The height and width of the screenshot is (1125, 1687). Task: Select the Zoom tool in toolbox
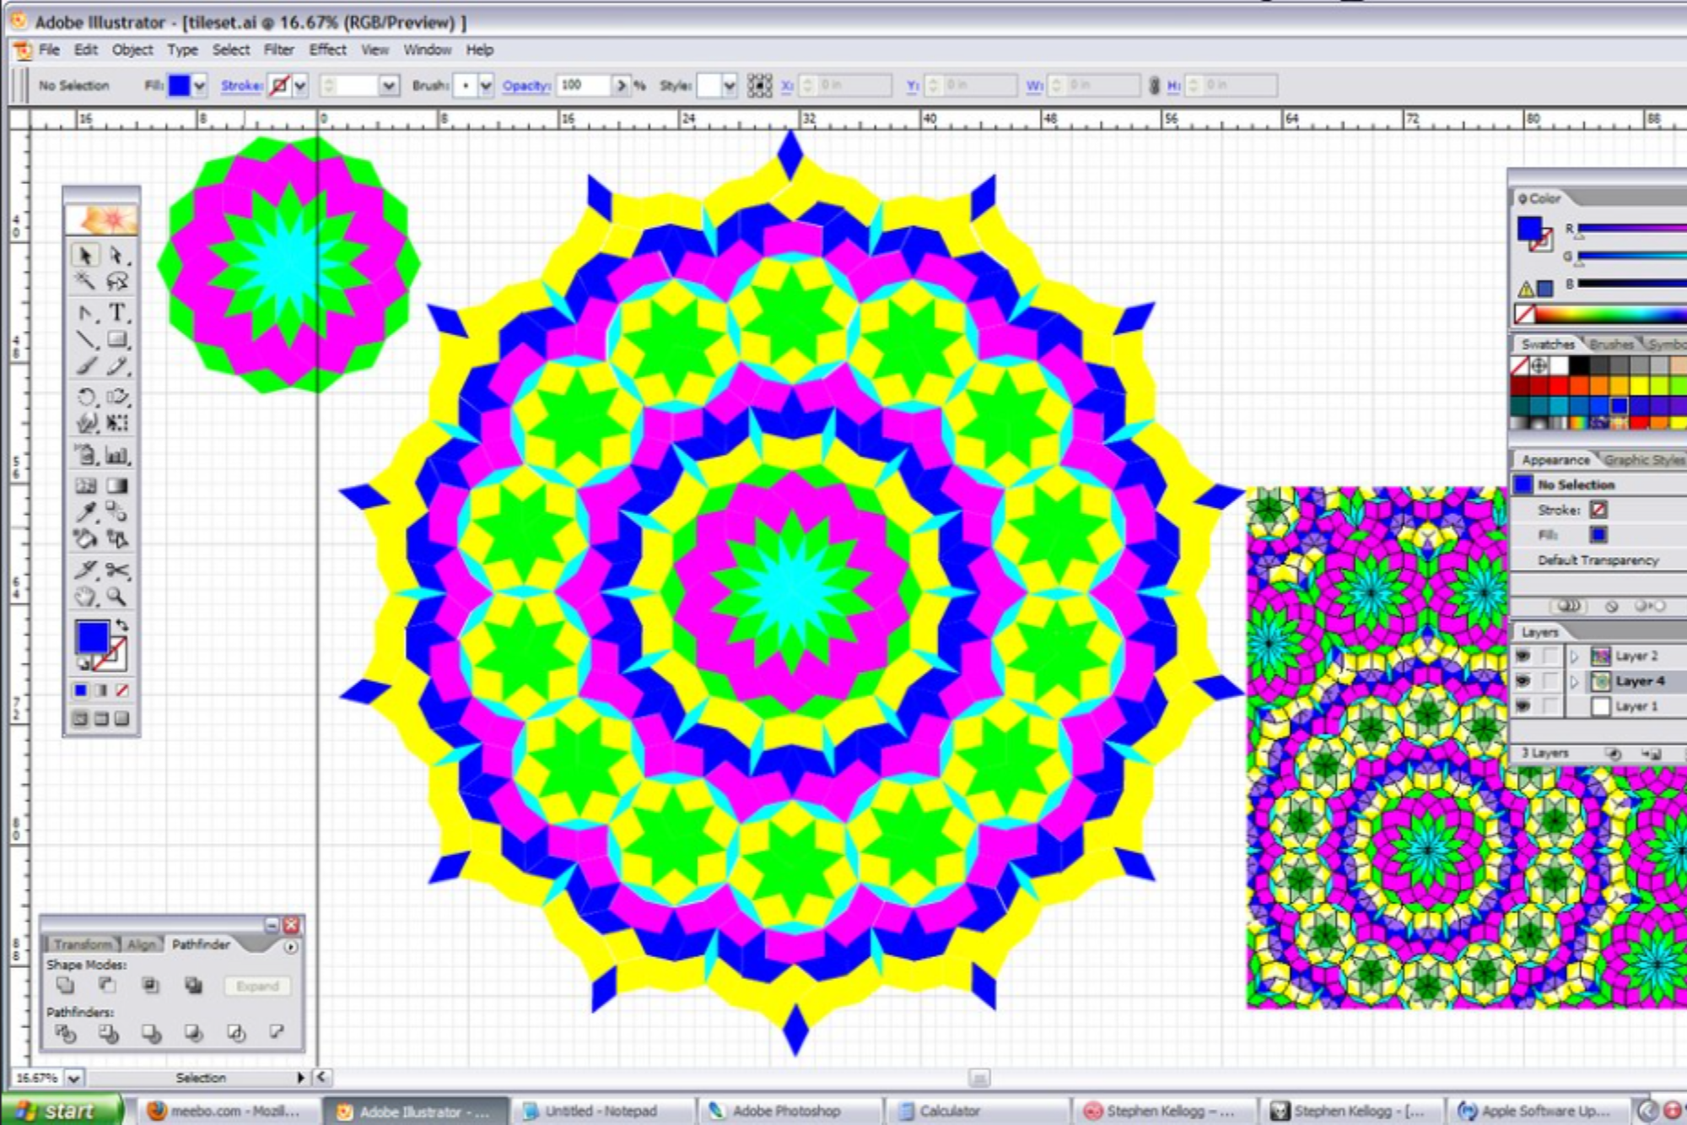coord(117,598)
